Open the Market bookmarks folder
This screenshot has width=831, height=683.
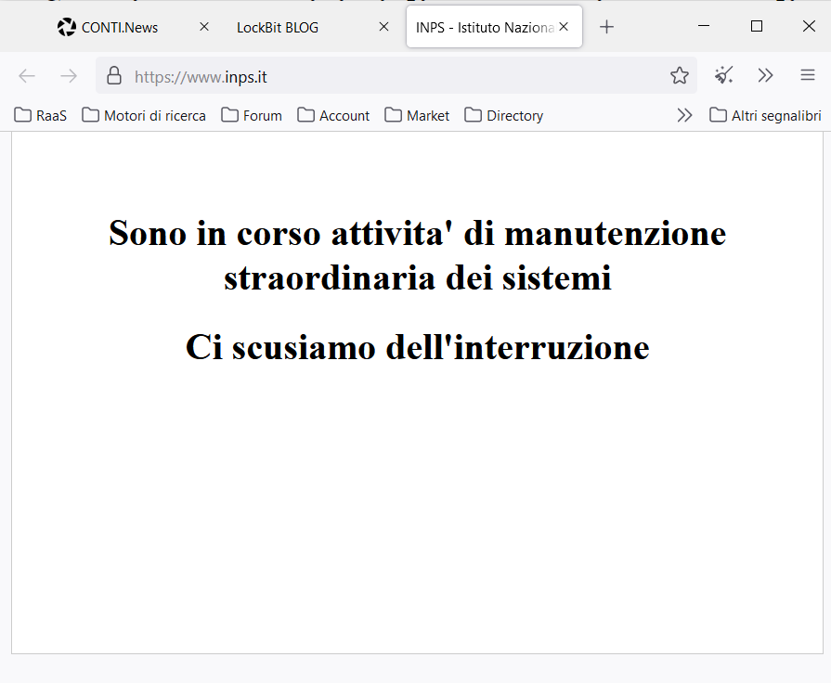click(x=417, y=115)
